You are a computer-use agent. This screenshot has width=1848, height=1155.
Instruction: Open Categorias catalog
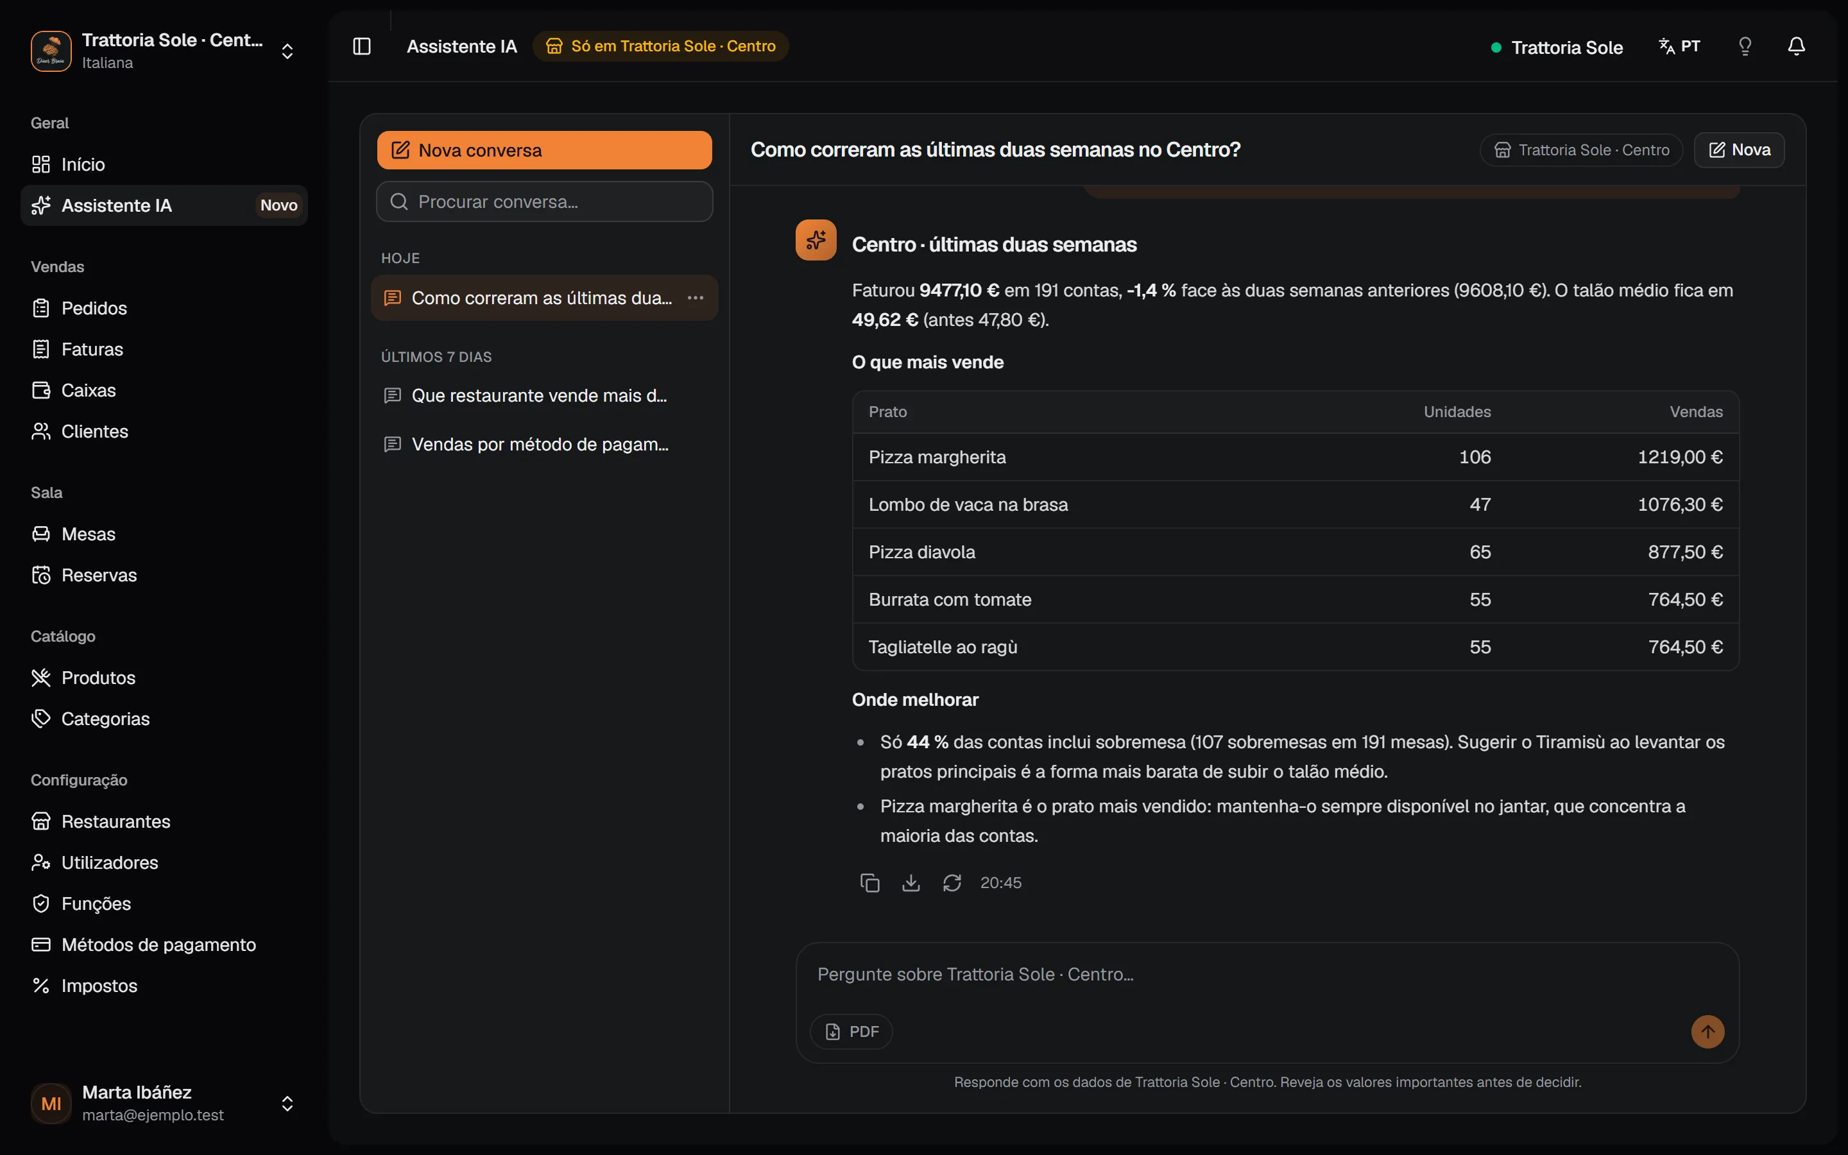point(164,719)
